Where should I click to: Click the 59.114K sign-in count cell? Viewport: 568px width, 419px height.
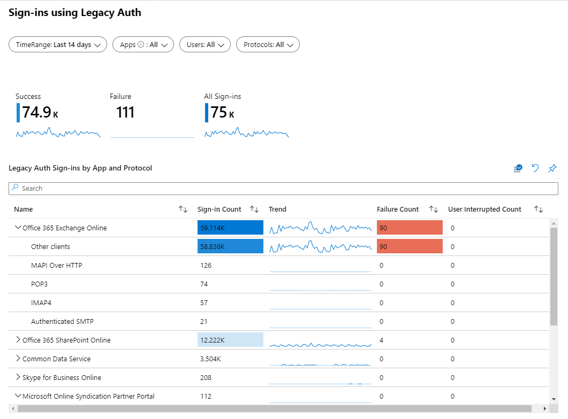pyautogui.click(x=230, y=228)
